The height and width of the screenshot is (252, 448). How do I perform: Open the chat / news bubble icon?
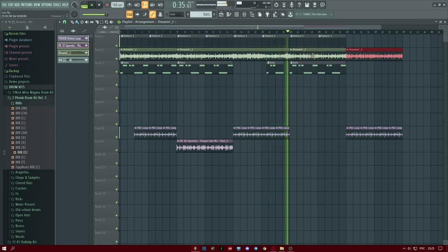point(322,5)
